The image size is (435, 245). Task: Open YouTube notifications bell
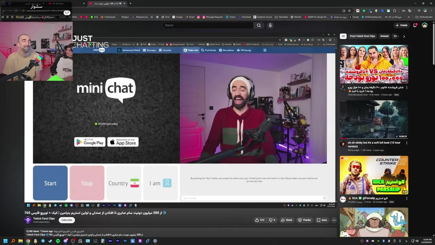[415, 25]
